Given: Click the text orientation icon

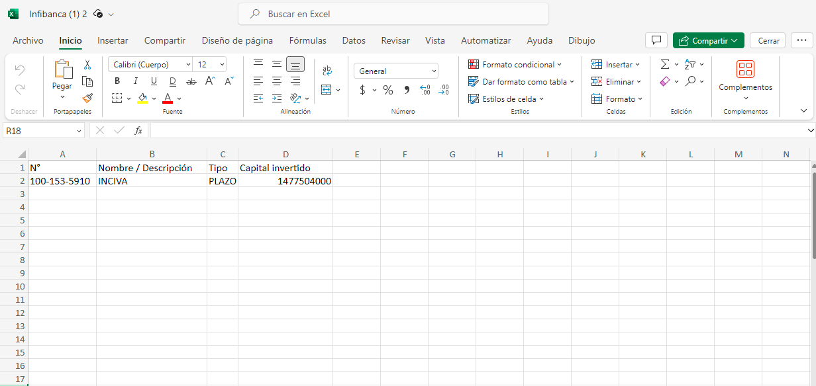Looking at the screenshot, I should tap(295, 98).
